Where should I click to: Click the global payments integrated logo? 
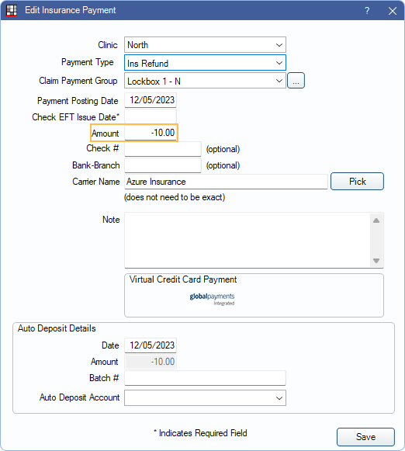pyautogui.click(x=212, y=299)
